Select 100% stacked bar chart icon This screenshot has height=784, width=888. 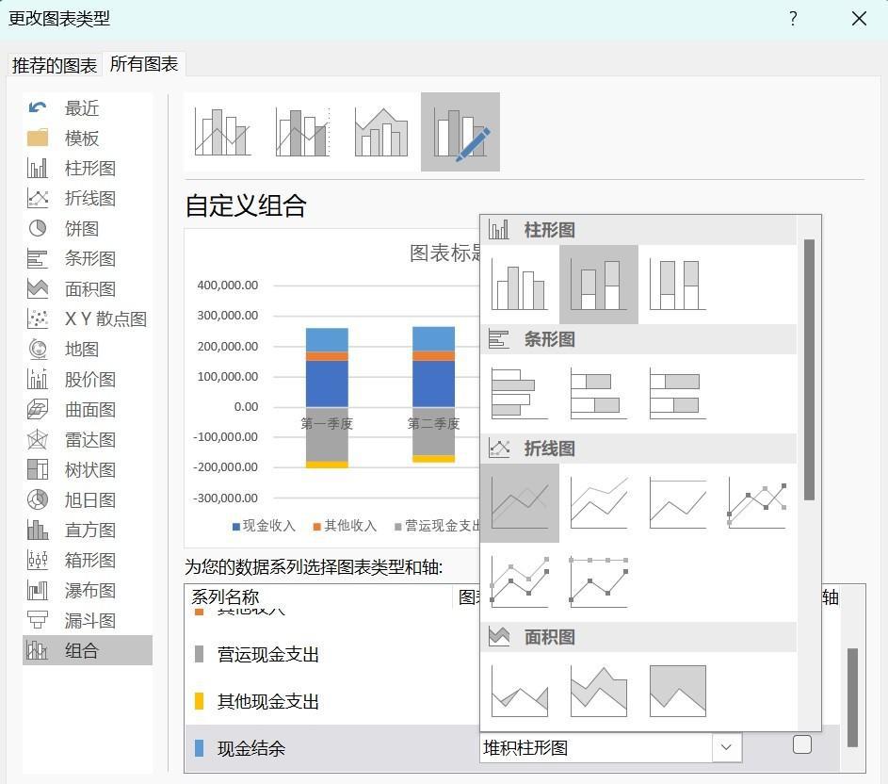click(677, 394)
